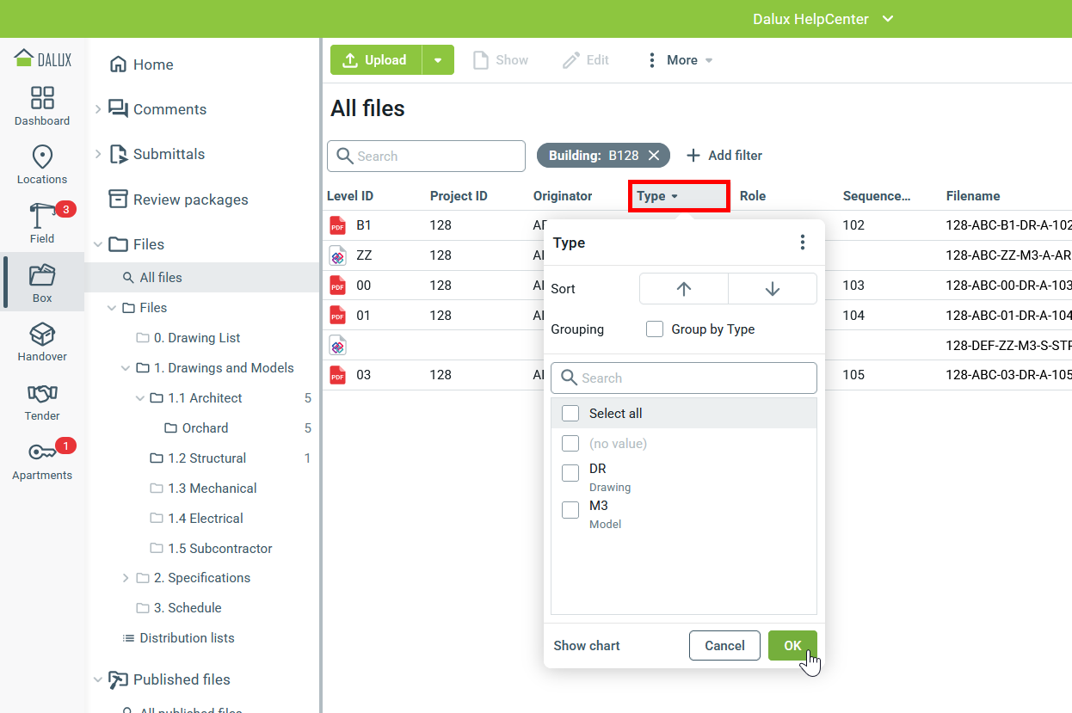Screen dimensions: 1072x713
Task: Click the Type filter search field
Action: (684, 378)
